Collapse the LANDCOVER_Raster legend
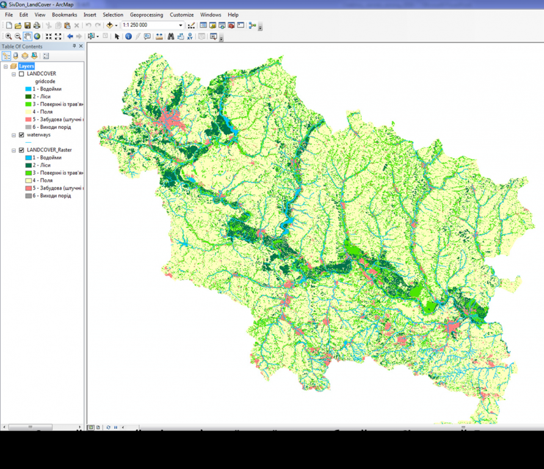Image resolution: width=544 pixels, height=469 pixels. point(13,150)
